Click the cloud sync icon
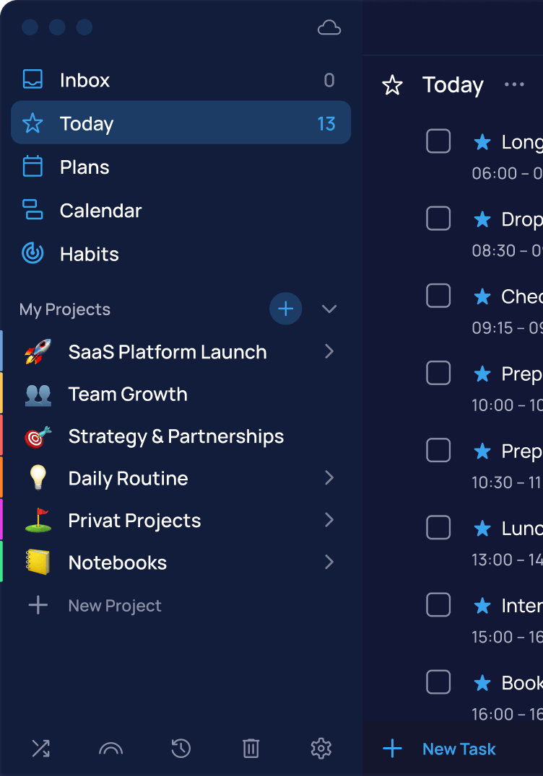Image resolution: width=543 pixels, height=776 pixels. point(329,27)
